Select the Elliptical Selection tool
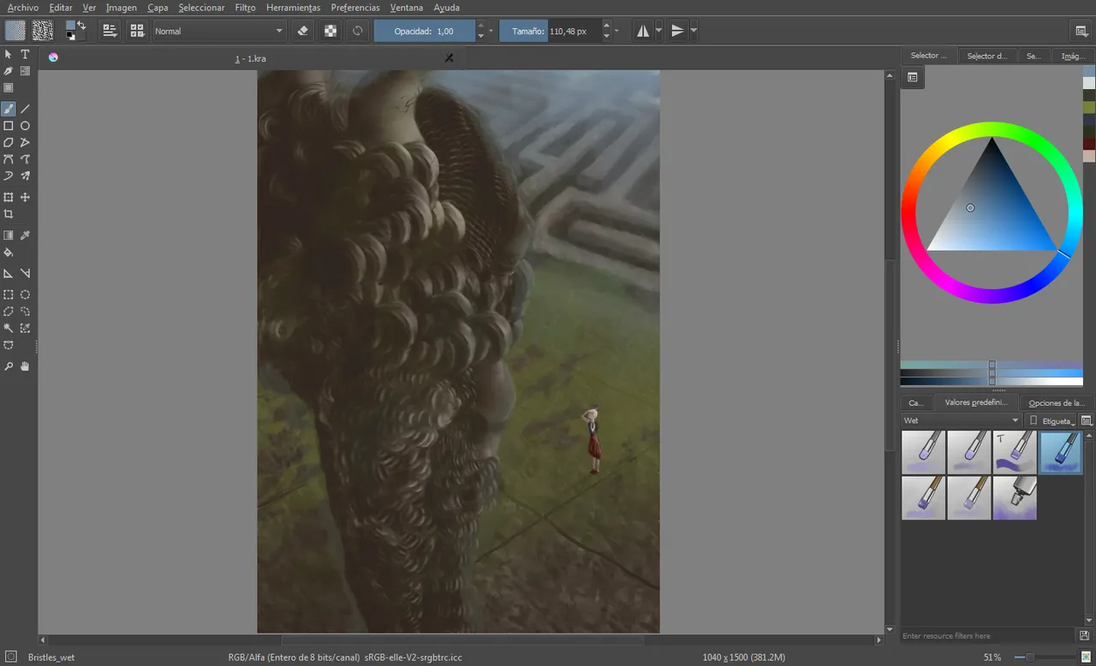 25,294
